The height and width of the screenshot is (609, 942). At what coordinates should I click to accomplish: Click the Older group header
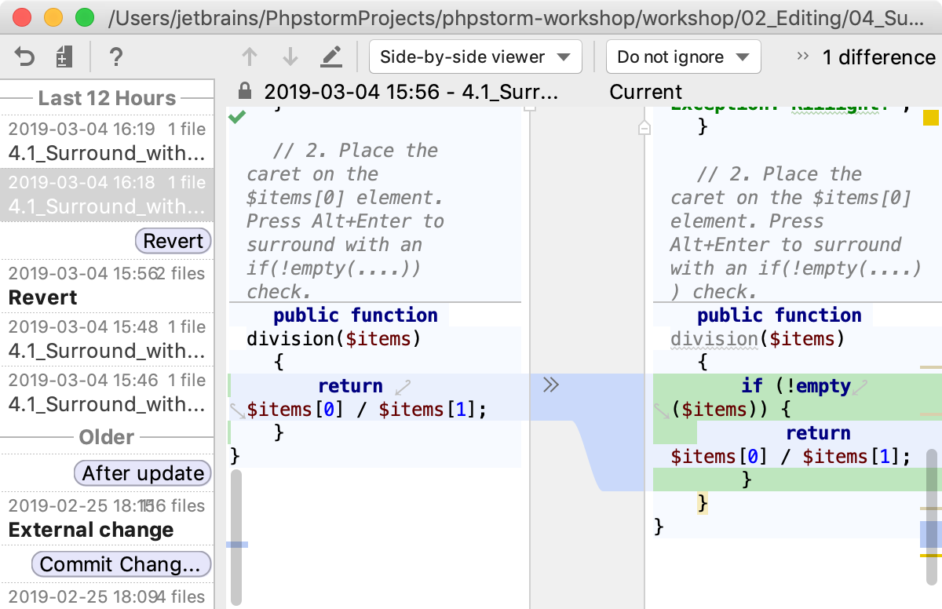pos(107,437)
